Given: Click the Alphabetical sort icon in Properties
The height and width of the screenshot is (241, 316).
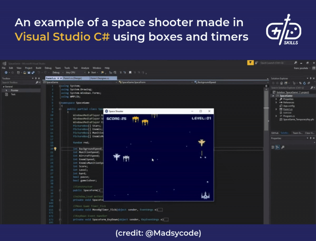Looking at the screenshot, I should pos(278,147).
